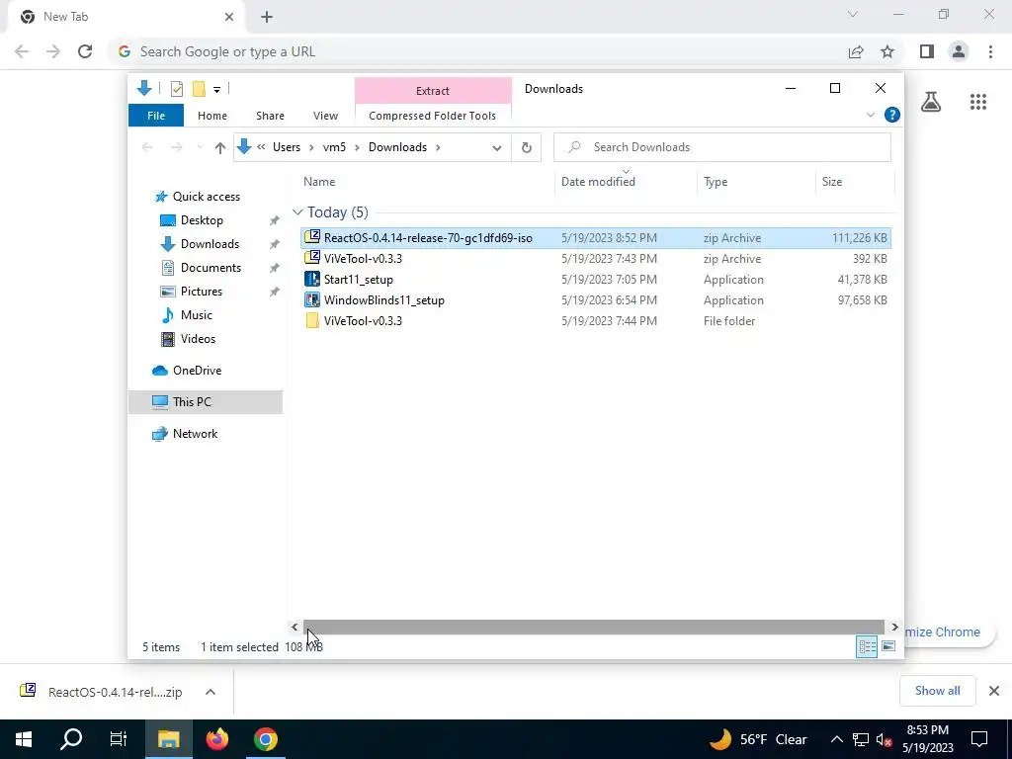Open a new Chrome tab with plus
Viewport: 1012px width, 759px height.
[267, 17]
